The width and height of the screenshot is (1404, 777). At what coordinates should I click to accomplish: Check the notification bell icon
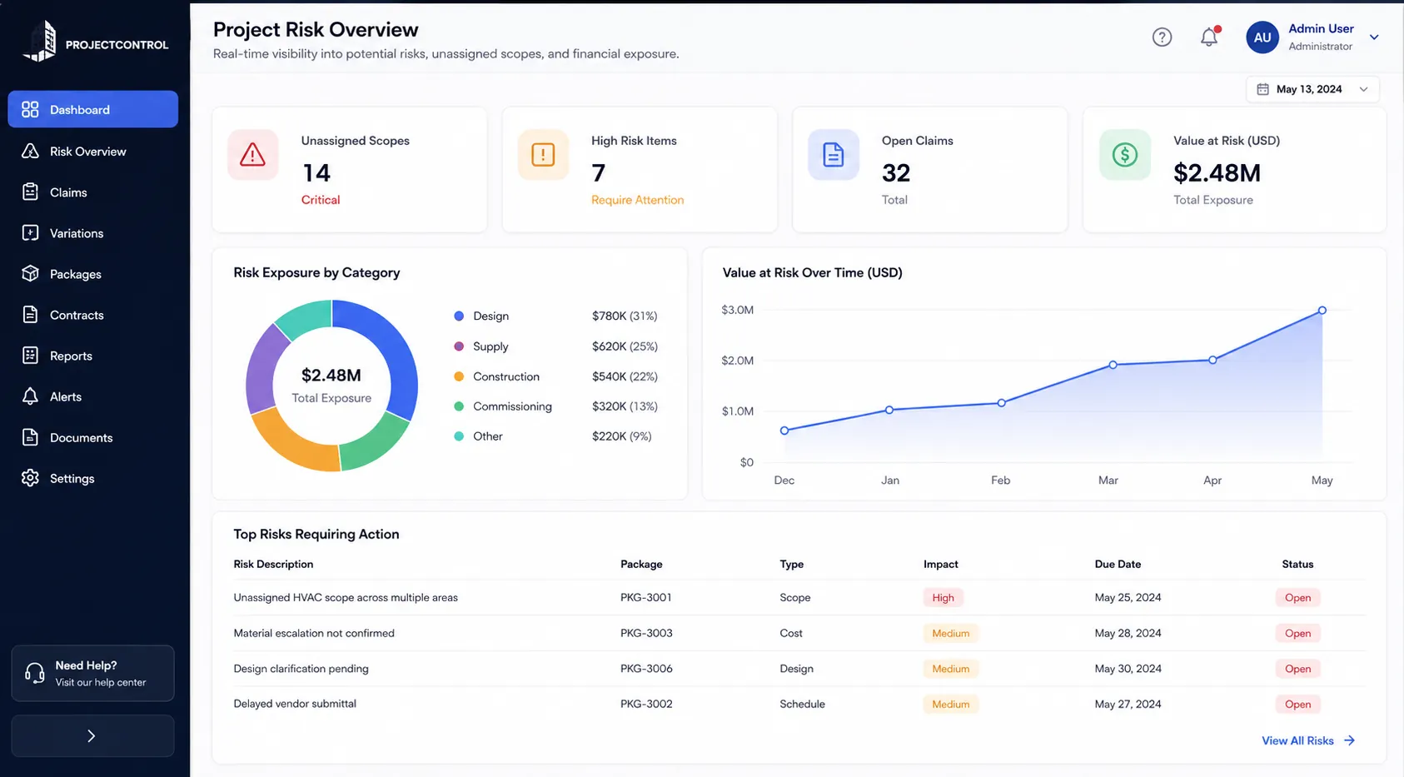[1209, 37]
